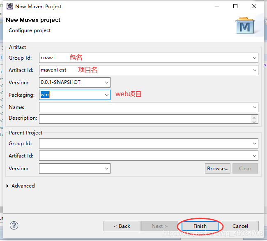267x241 pixels.
Task: Open the Packaging dropdown showing war
Action: [x=107, y=95]
